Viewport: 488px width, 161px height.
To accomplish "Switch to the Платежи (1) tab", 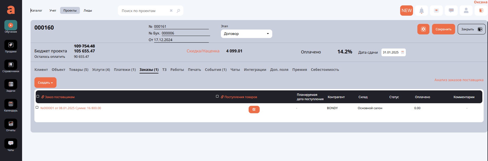I will coord(125,70).
